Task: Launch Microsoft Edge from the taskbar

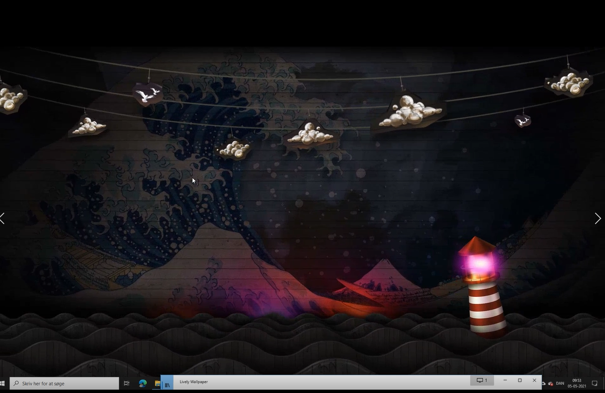Action: pos(142,383)
